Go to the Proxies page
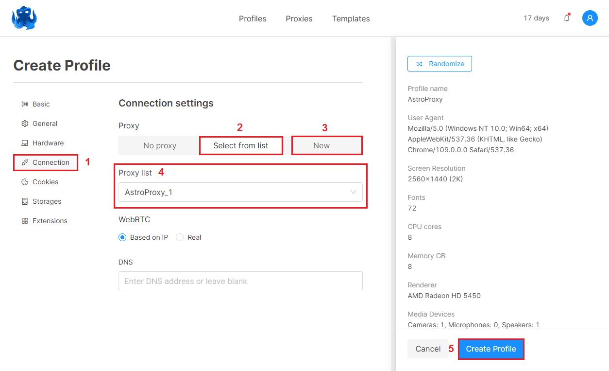 (x=299, y=18)
